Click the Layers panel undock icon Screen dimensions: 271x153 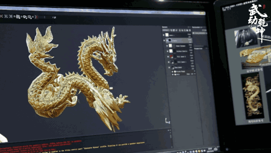188,27
